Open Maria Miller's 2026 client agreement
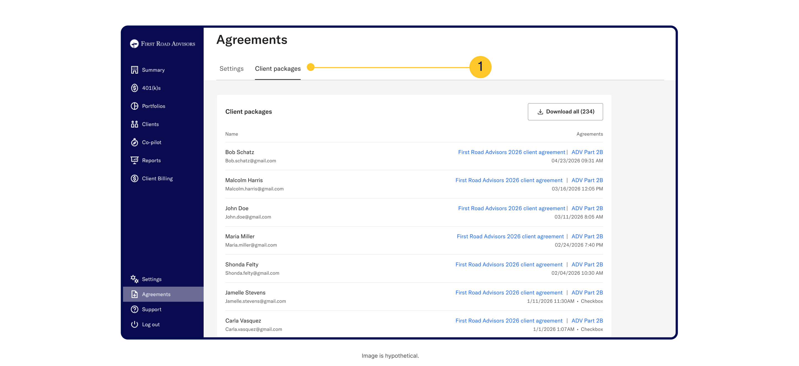The width and height of the screenshot is (799, 366). pos(510,237)
